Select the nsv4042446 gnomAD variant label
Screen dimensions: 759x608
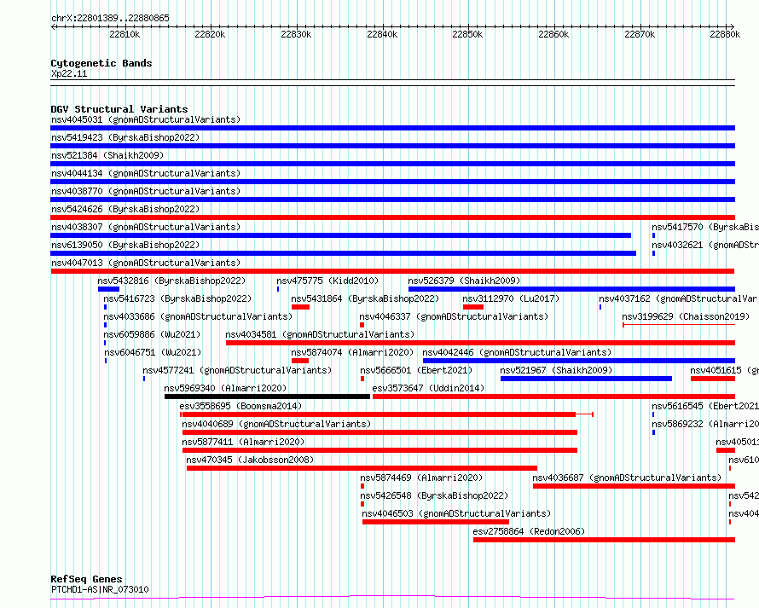click(517, 352)
